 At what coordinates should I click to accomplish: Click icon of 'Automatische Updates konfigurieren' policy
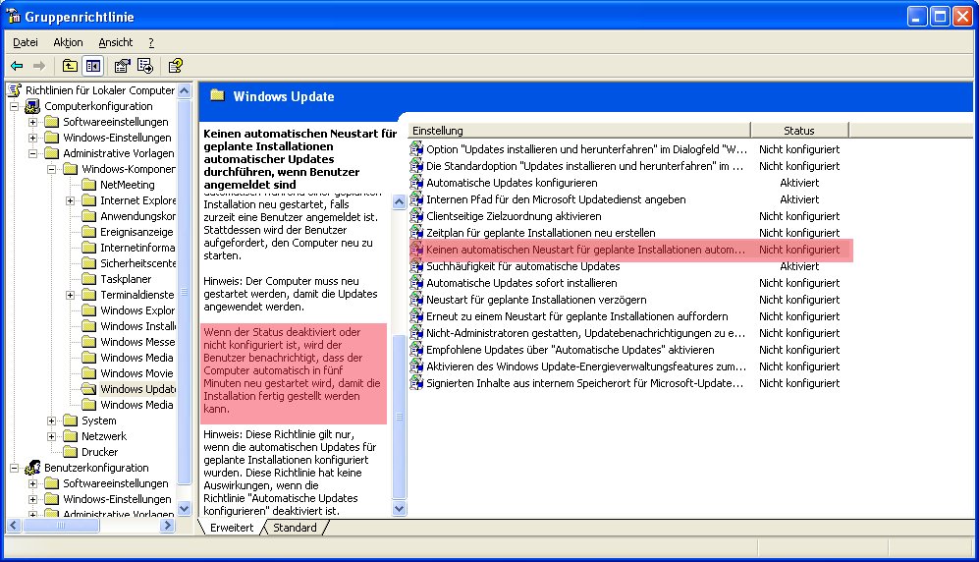pos(416,183)
